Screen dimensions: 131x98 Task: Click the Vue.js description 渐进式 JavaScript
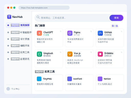[x=75, y=60]
